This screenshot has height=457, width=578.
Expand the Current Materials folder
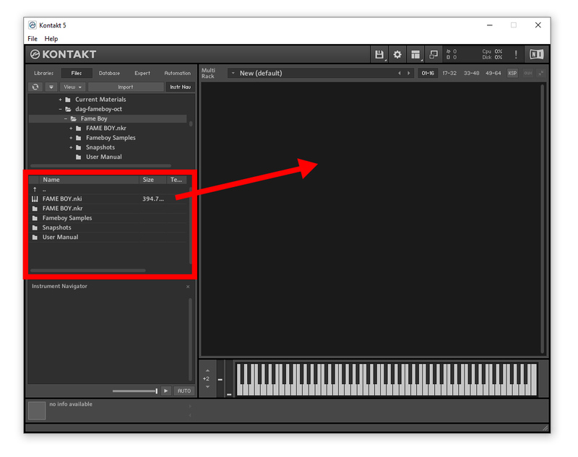60,100
